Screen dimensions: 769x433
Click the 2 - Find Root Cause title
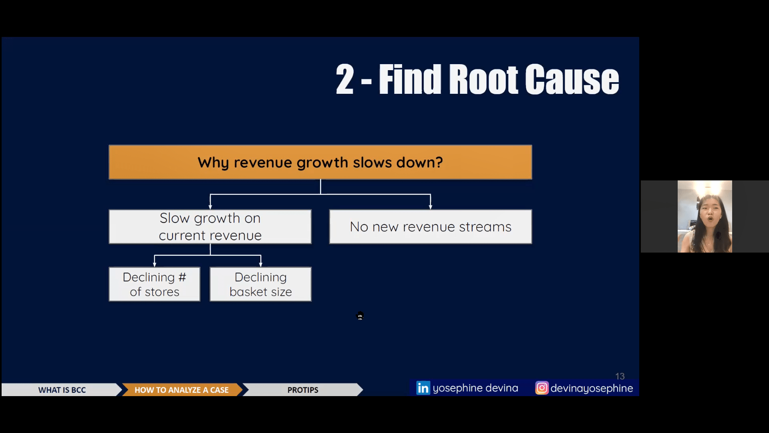pos(477,79)
